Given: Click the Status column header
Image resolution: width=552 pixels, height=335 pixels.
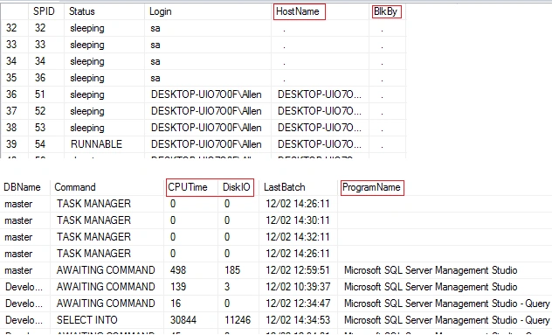Looking at the screenshot, I should tap(82, 11).
